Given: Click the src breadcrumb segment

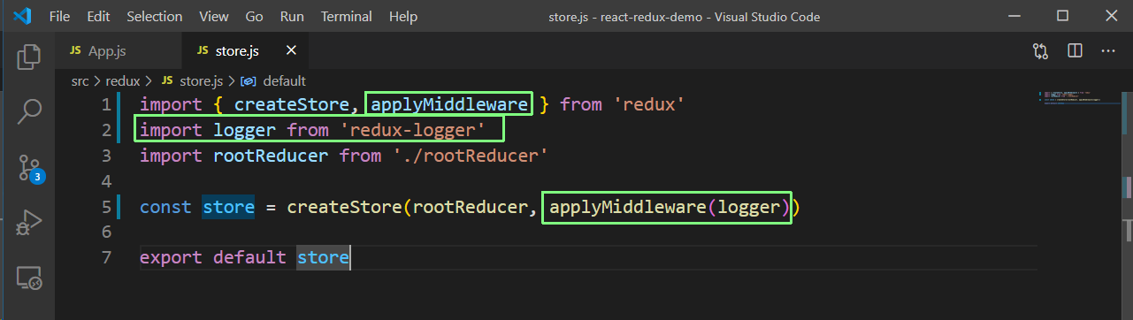Looking at the screenshot, I should [80, 80].
